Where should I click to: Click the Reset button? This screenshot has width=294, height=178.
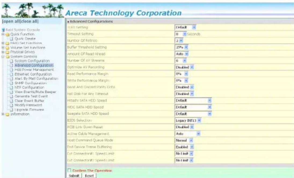pyautogui.click(x=89, y=176)
